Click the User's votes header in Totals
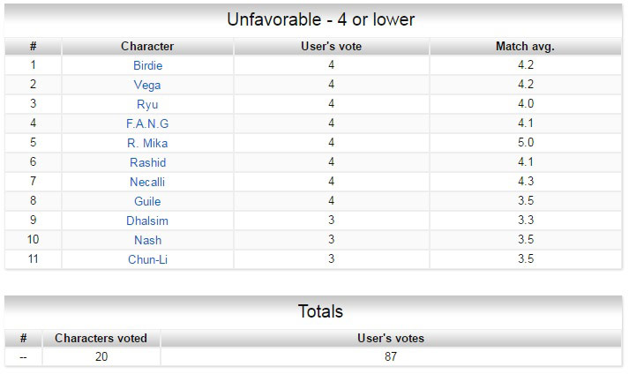The image size is (629, 374). click(391, 338)
